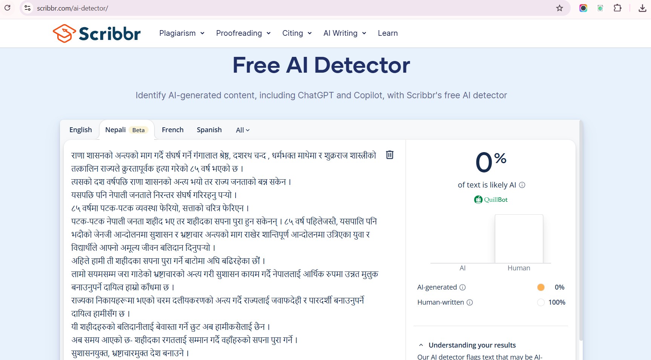651x360 pixels.
Task: Bookmark this page with the star icon
Action: pyautogui.click(x=559, y=8)
